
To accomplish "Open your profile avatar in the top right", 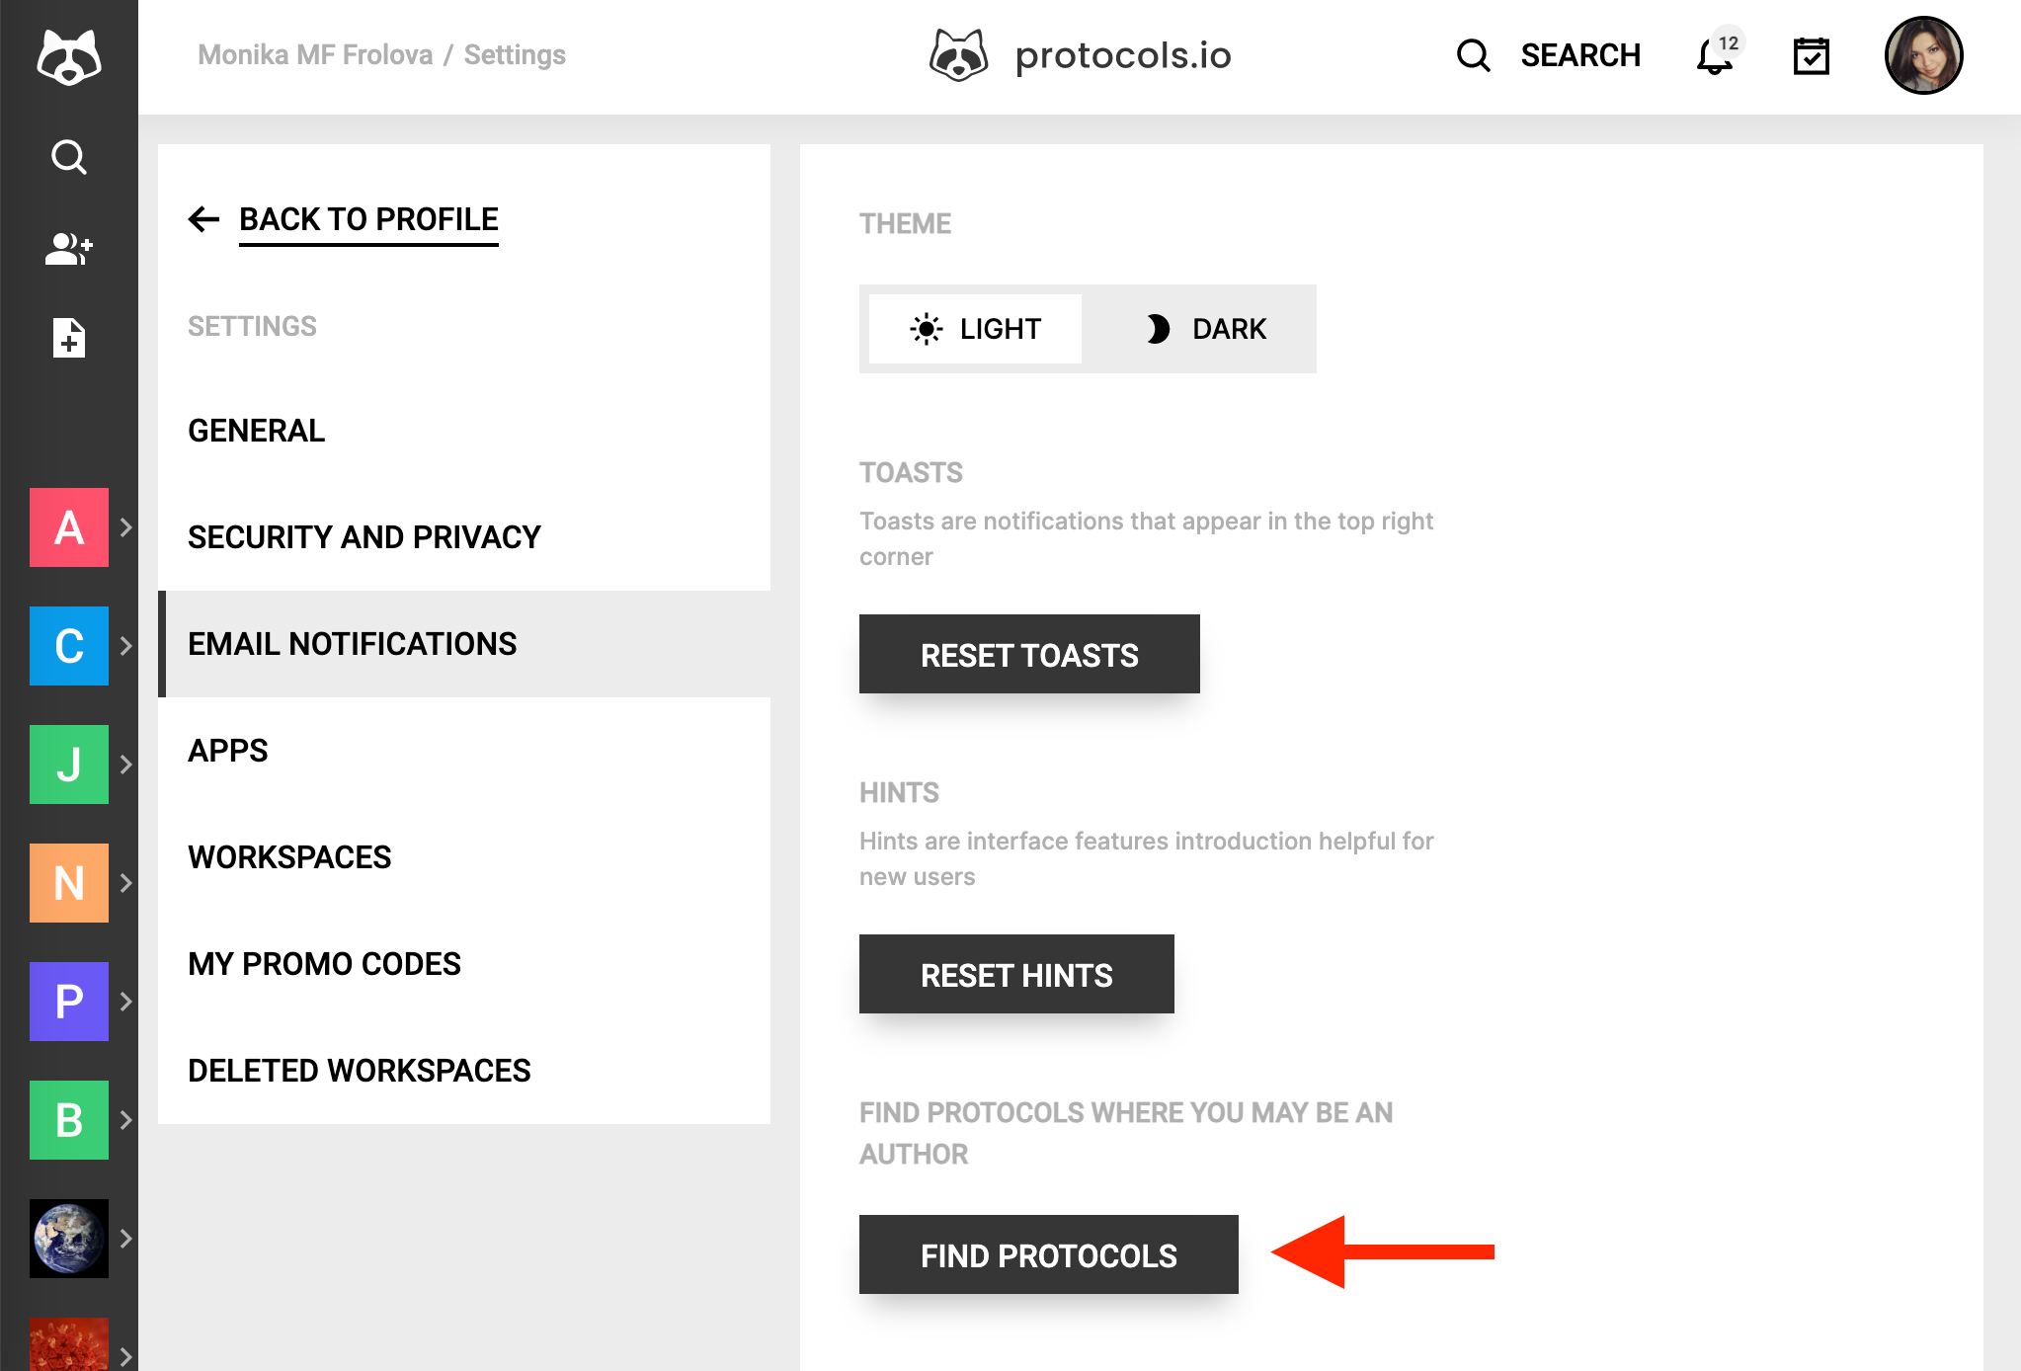I will [1923, 55].
